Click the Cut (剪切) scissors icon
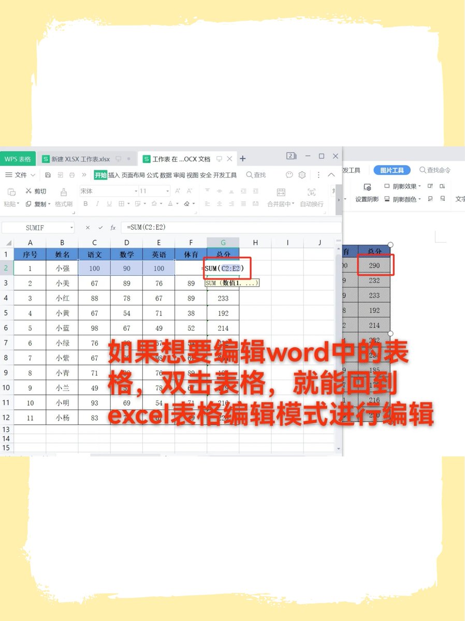Viewport: 465px width, 621px height. [x=28, y=191]
